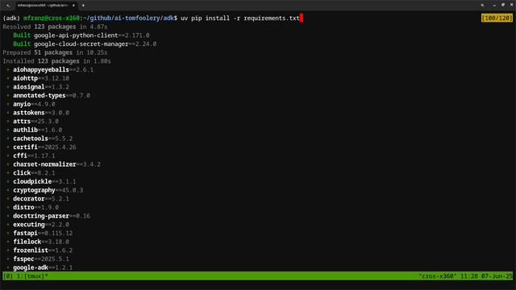Maximize or restore the terminal window
The image size is (516, 290).
(x=503, y=5)
